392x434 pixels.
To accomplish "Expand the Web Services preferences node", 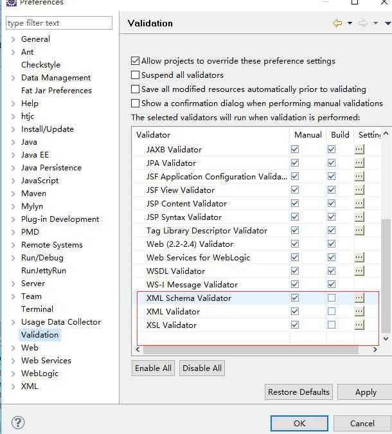I will [13, 361].
